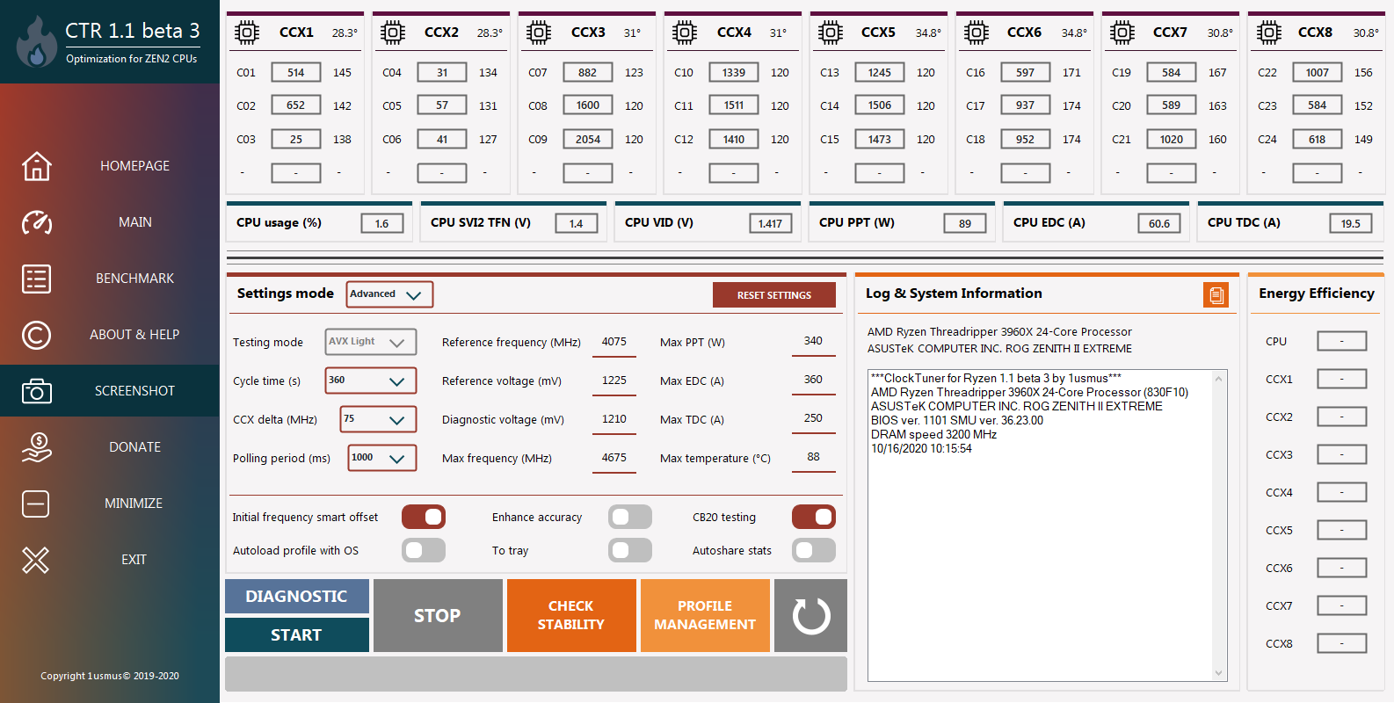Click the Reference frequency value field
This screenshot has width=1394, height=703.
click(614, 342)
